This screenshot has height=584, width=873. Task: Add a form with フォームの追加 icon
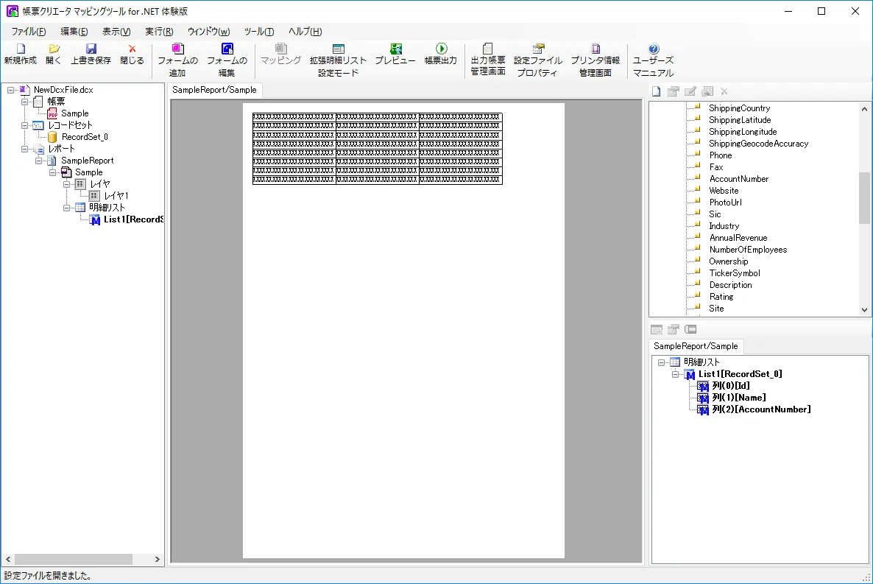click(177, 49)
